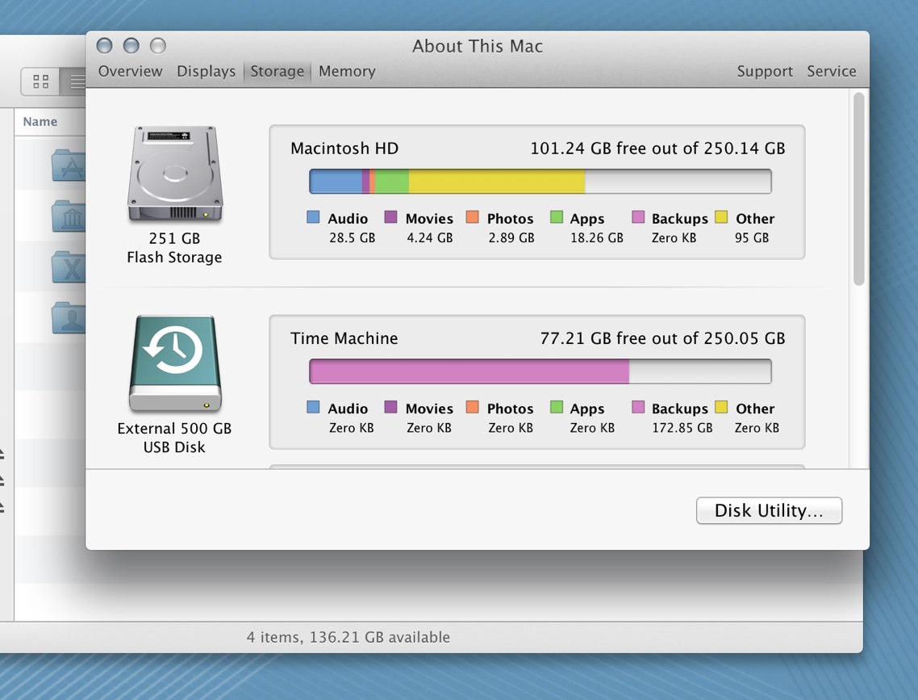Open the Library folder in Finder window

click(69, 216)
